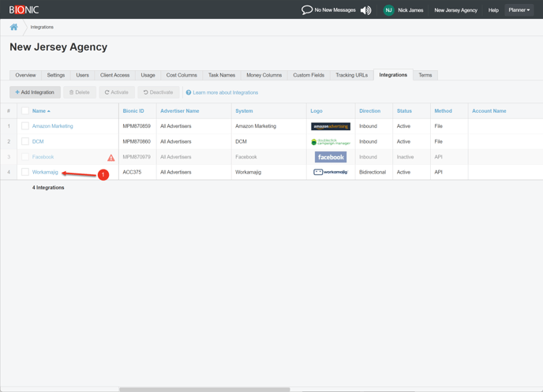Click the horizontal scrollbar thumb
Image resolution: width=543 pixels, height=392 pixels.
click(x=204, y=389)
